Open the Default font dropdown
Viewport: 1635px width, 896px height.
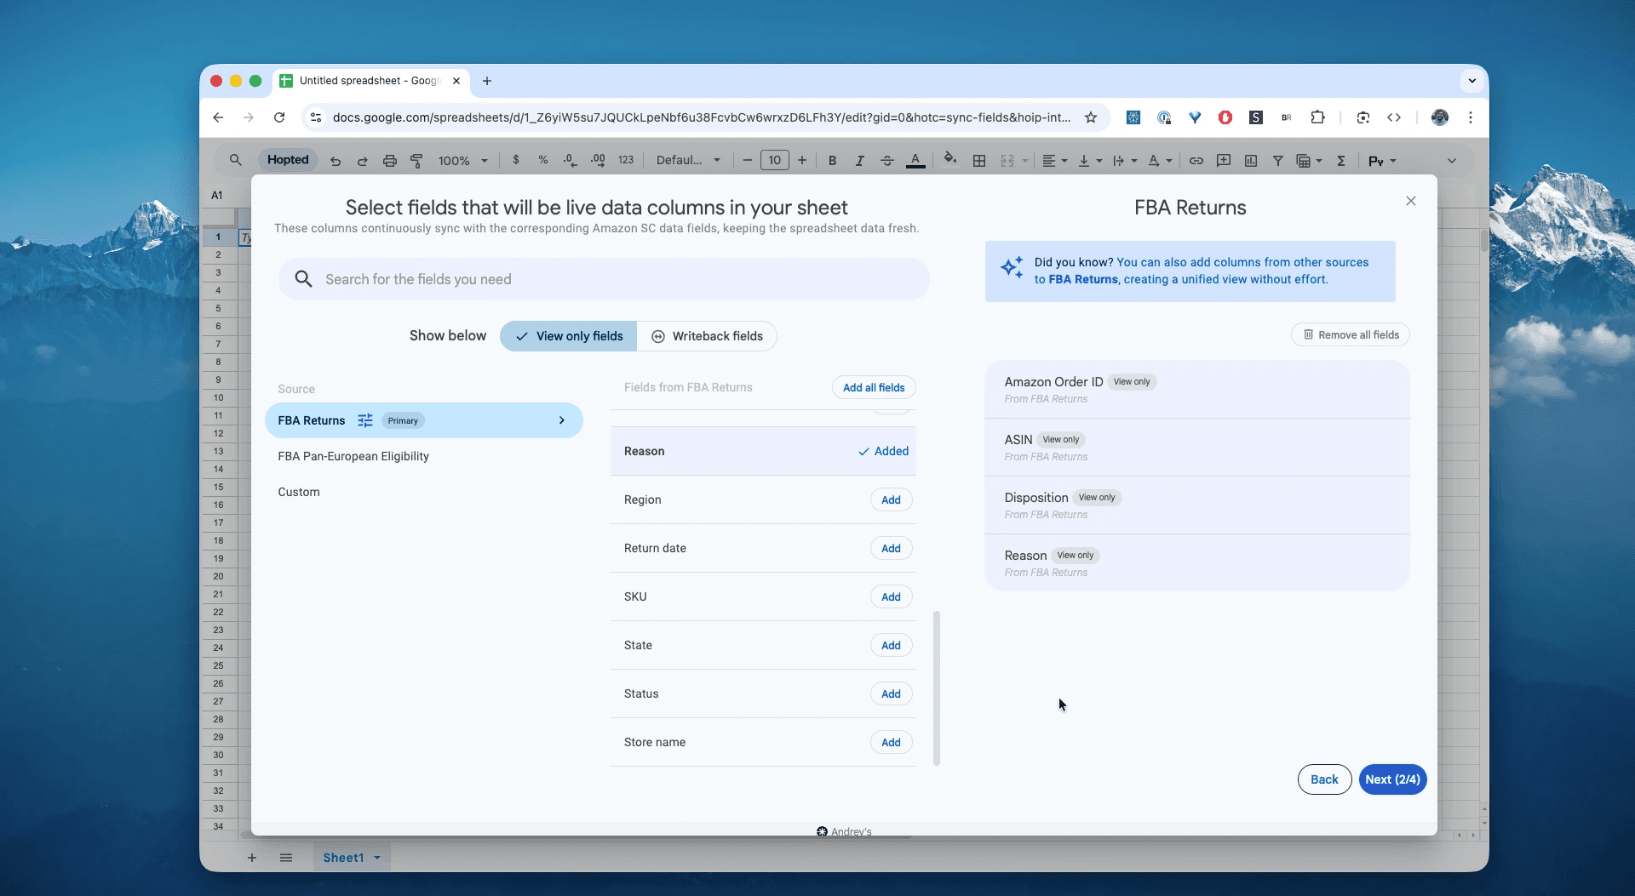tap(688, 160)
